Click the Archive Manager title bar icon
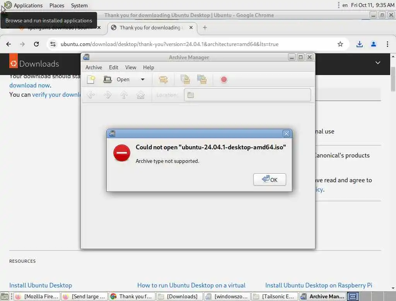Viewport: 396px width, 301px height. click(86, 57)
